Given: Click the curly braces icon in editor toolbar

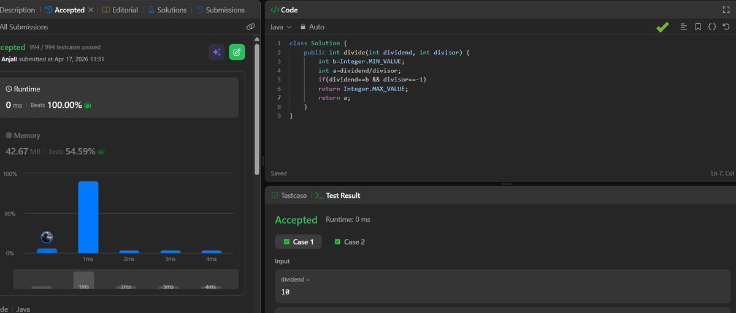Looking at the screenshot, I should pyautogui.click(x=712, y=27).
